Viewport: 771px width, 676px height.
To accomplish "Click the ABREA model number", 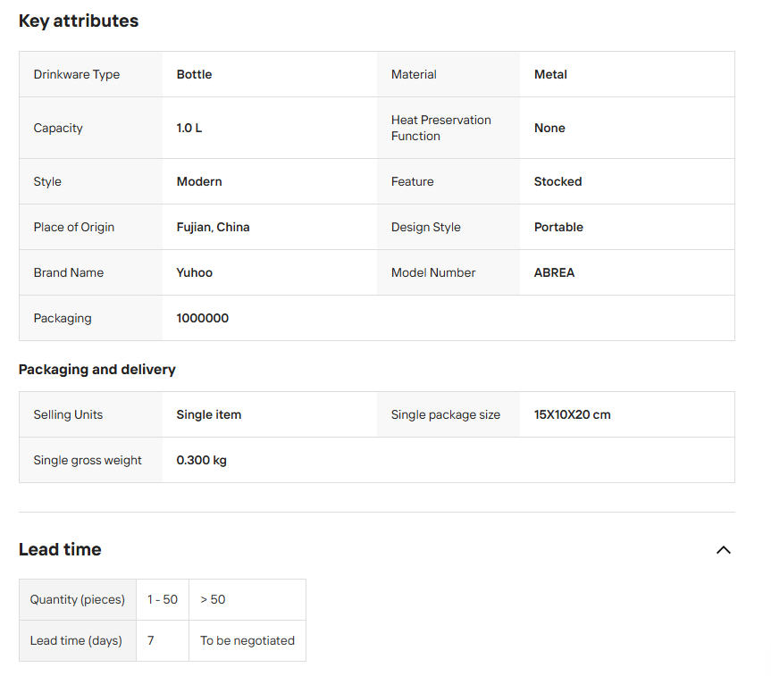I will pyautogui.click(x=554, y=273).
